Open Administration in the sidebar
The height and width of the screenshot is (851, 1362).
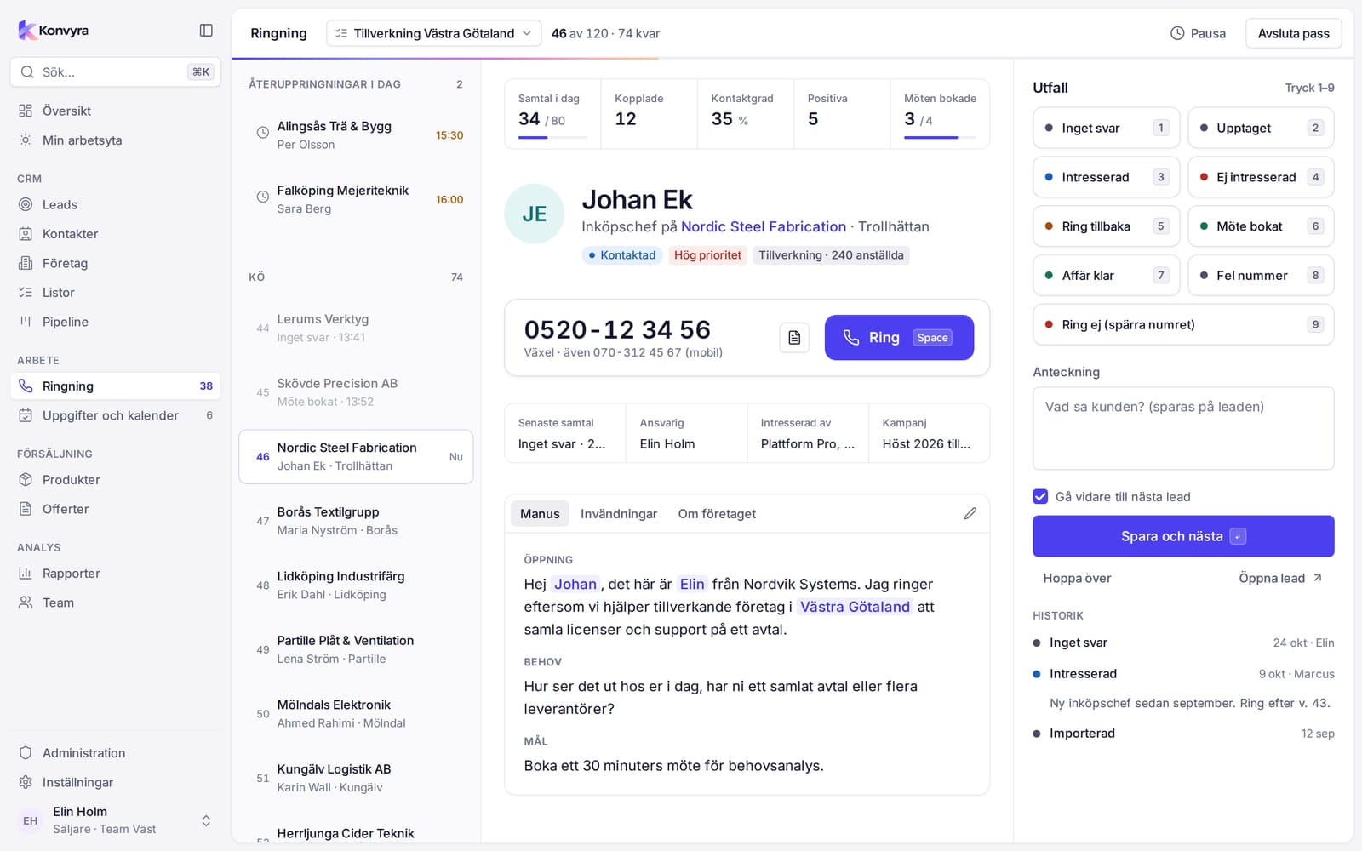pyautogui.click(x=115, y=753)
